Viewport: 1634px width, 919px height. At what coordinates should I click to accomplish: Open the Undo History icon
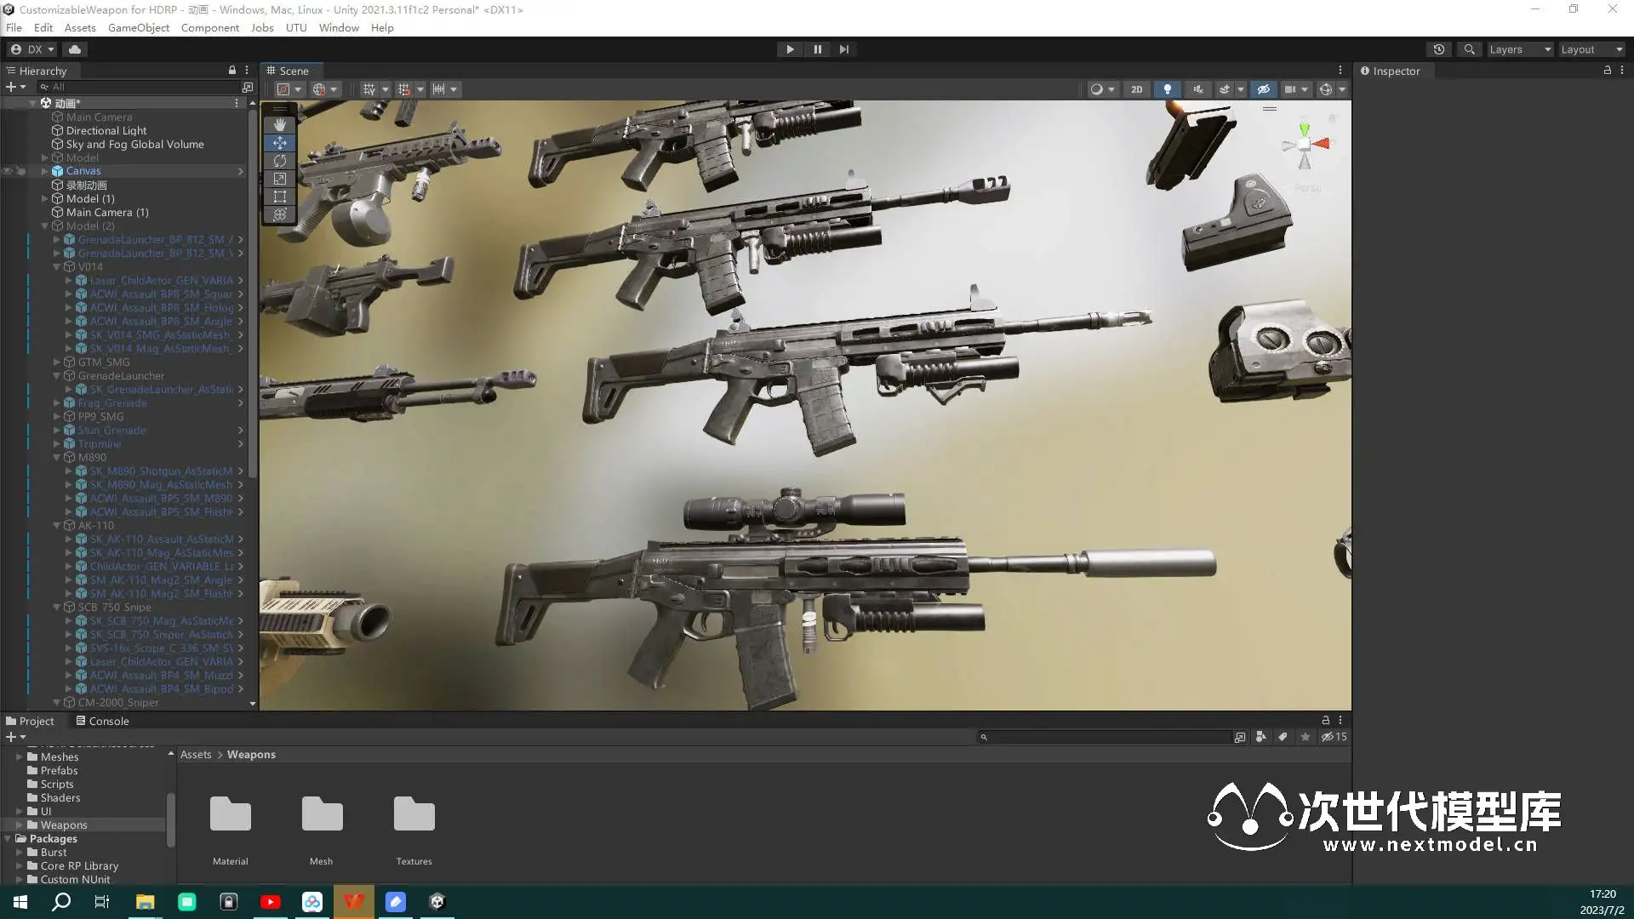tap(1438, 49)
